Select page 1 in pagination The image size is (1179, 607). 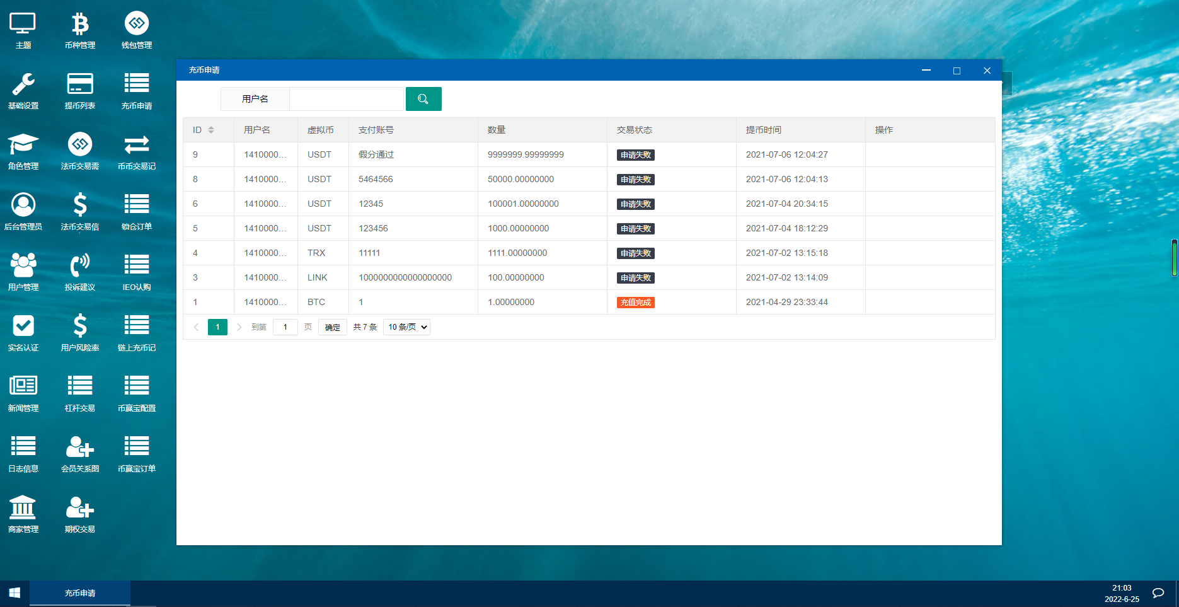tap(217, 327)
